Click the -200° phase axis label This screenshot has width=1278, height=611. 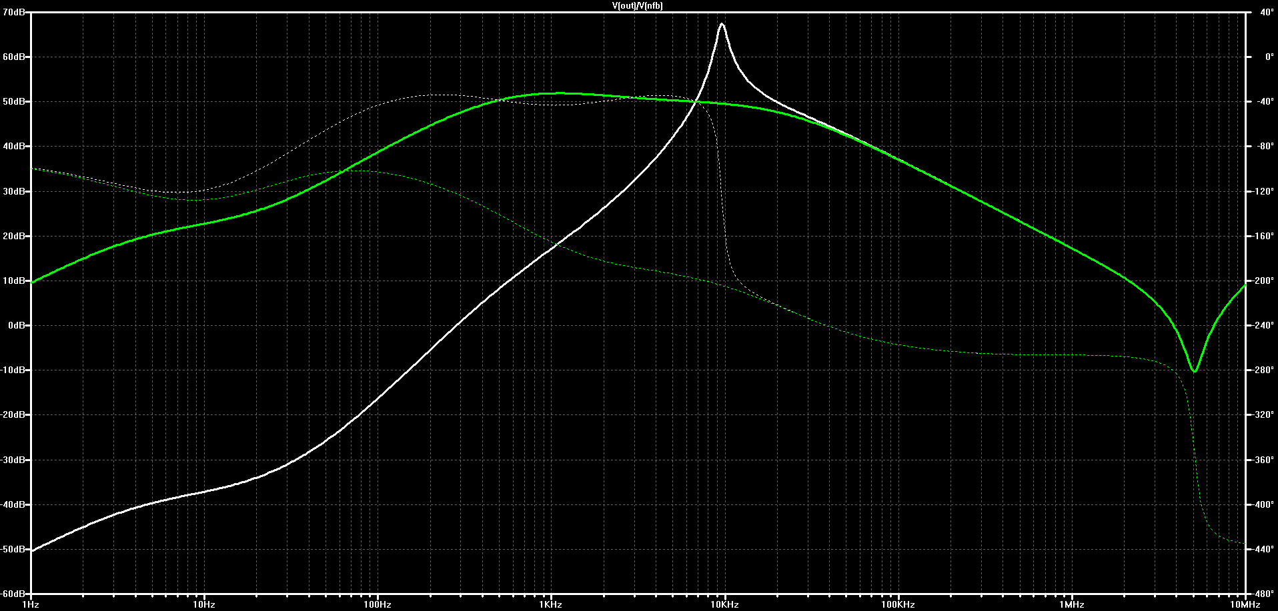click(x=1263, y=281)
